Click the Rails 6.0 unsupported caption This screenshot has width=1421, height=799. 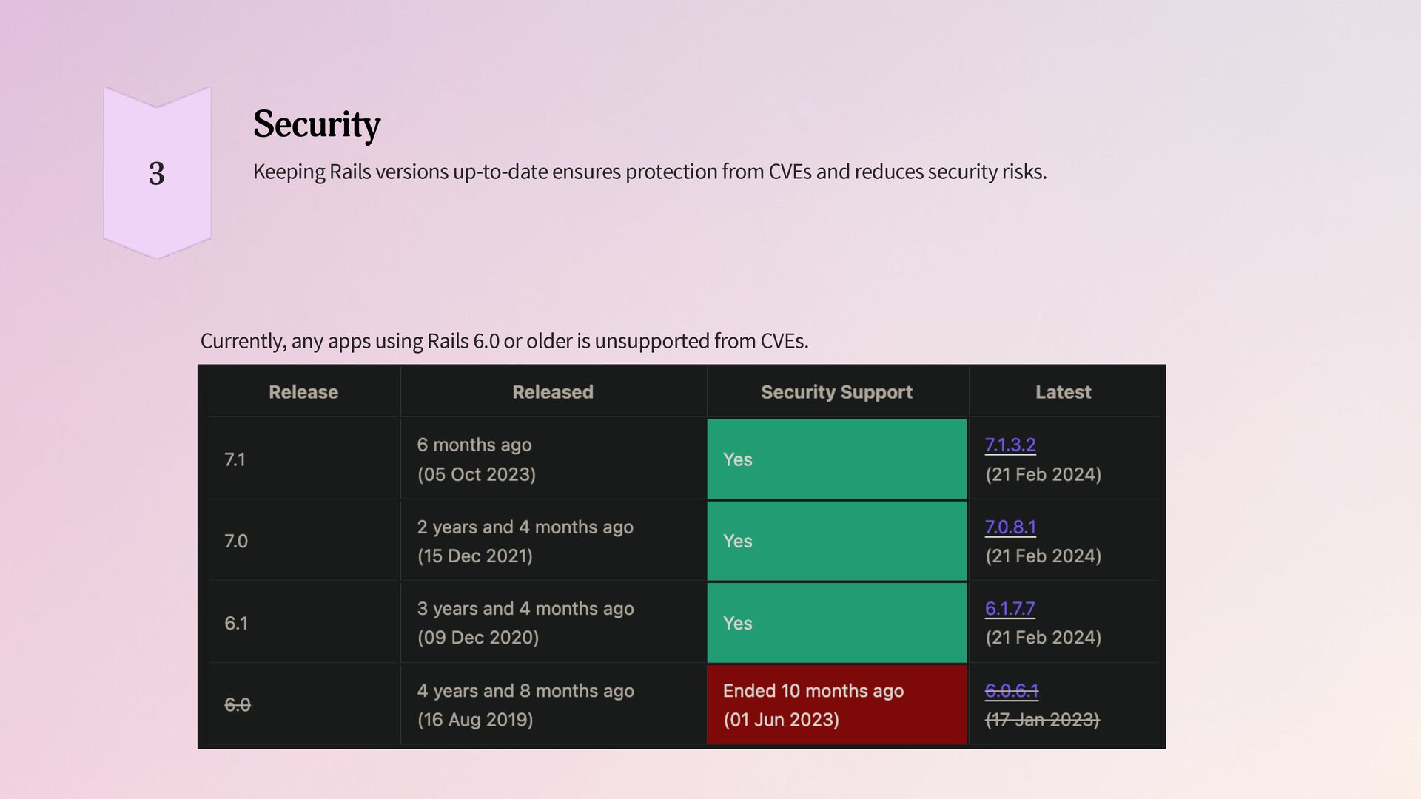504,341
